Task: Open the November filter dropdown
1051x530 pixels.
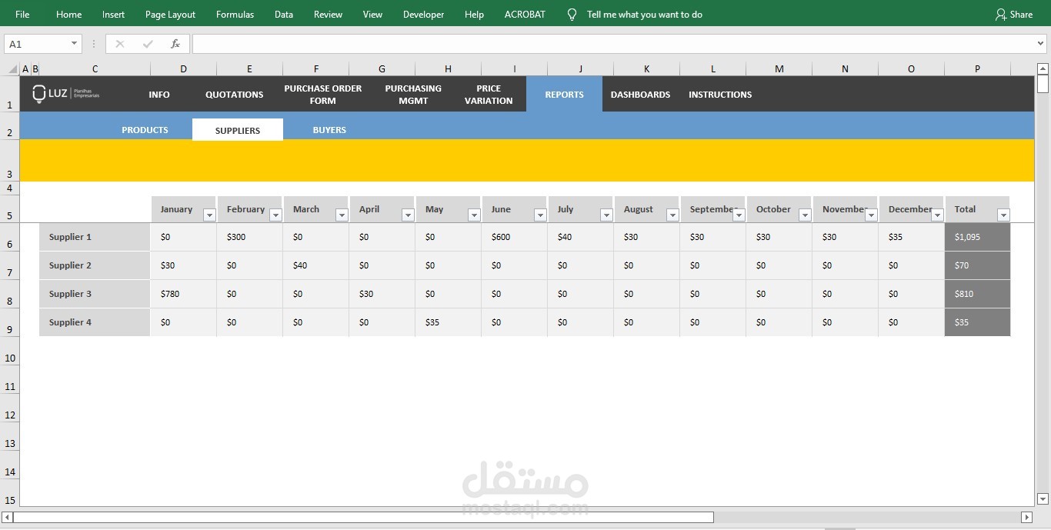Action: 871,215
